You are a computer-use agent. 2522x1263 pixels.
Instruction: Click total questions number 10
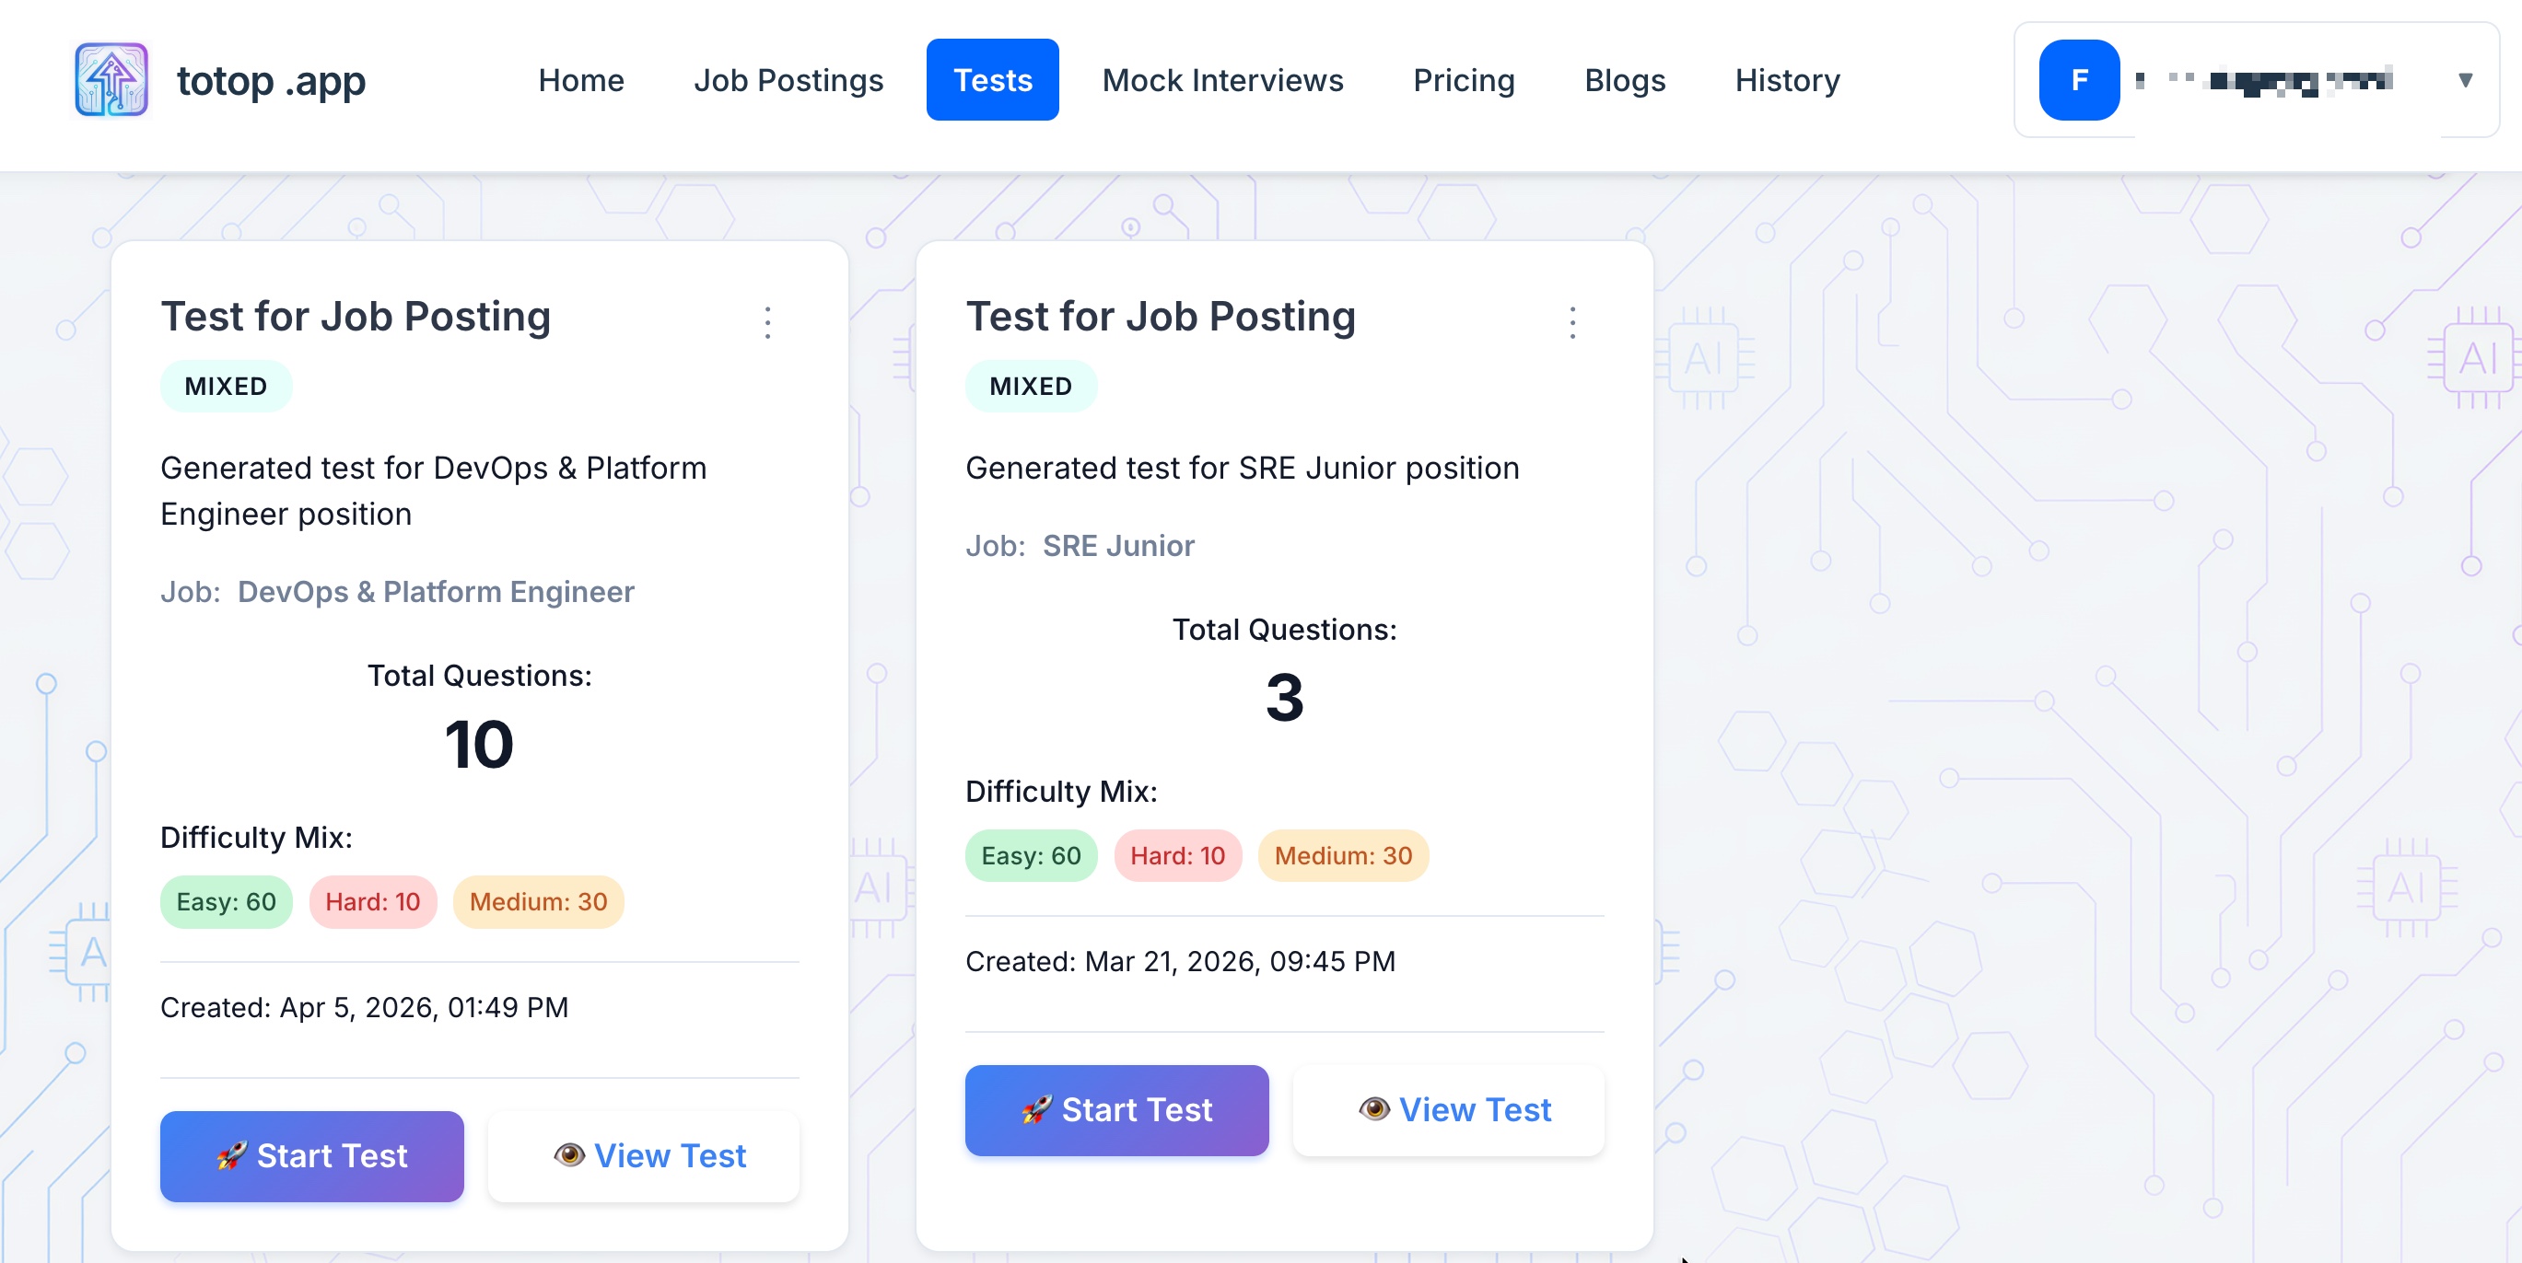click(479, 745)
